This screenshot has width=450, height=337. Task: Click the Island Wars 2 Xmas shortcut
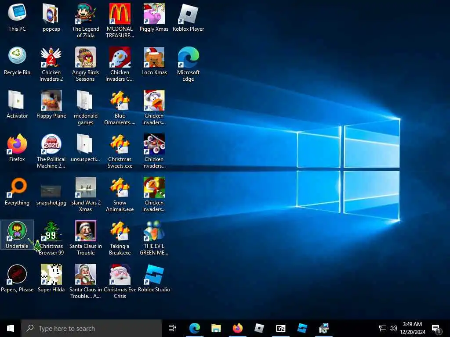point(86,194)
